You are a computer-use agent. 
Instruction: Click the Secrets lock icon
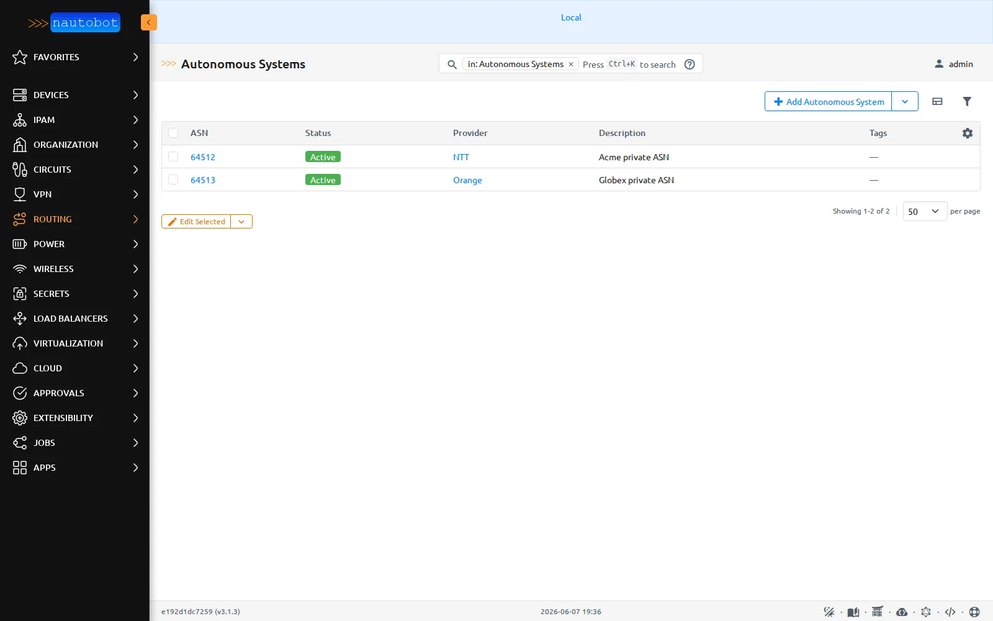coord(20,294)
